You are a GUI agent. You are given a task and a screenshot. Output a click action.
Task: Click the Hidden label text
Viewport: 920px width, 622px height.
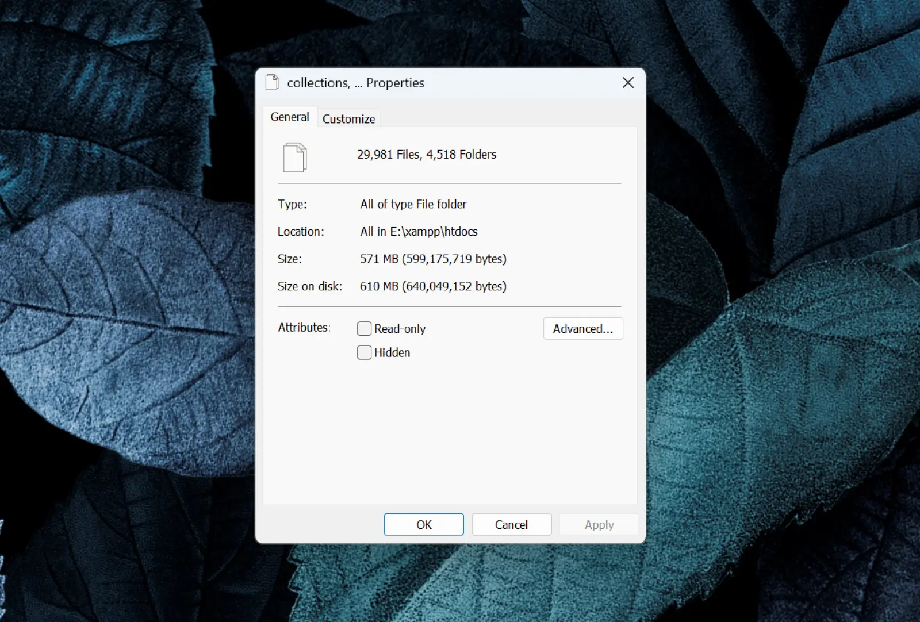coord(392,352)
